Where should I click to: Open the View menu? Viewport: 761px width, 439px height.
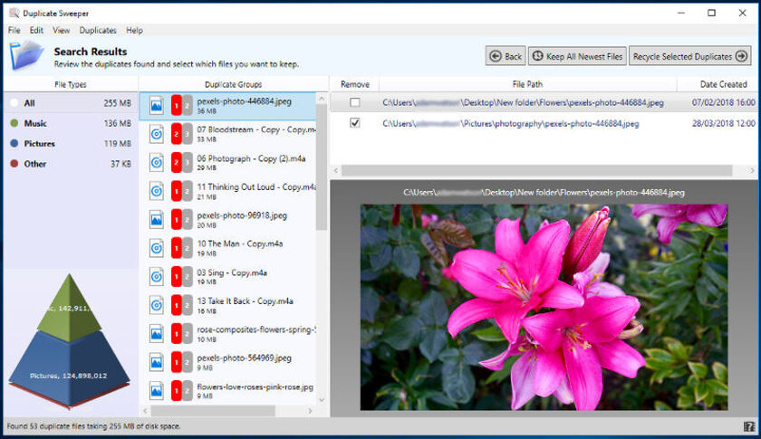62,30
